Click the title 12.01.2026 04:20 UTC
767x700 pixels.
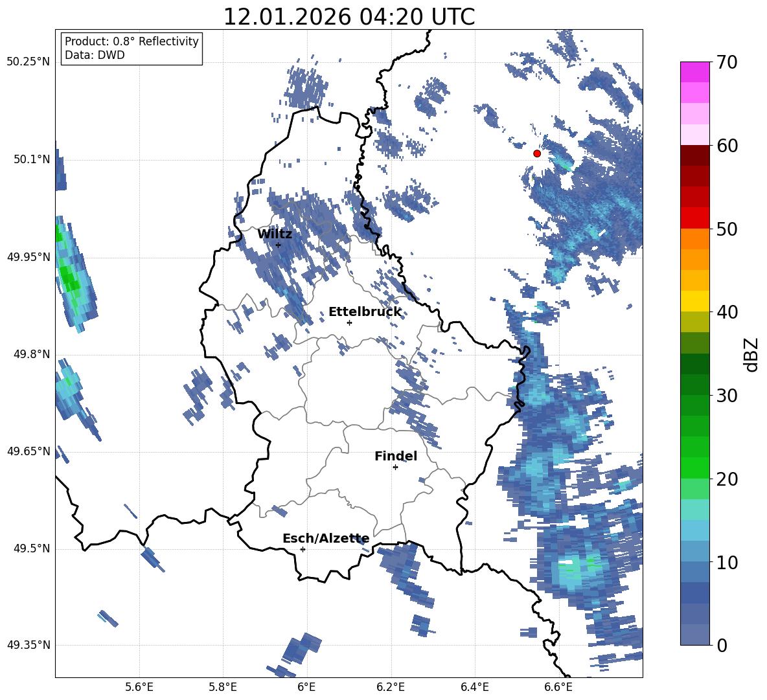[349, 17]
